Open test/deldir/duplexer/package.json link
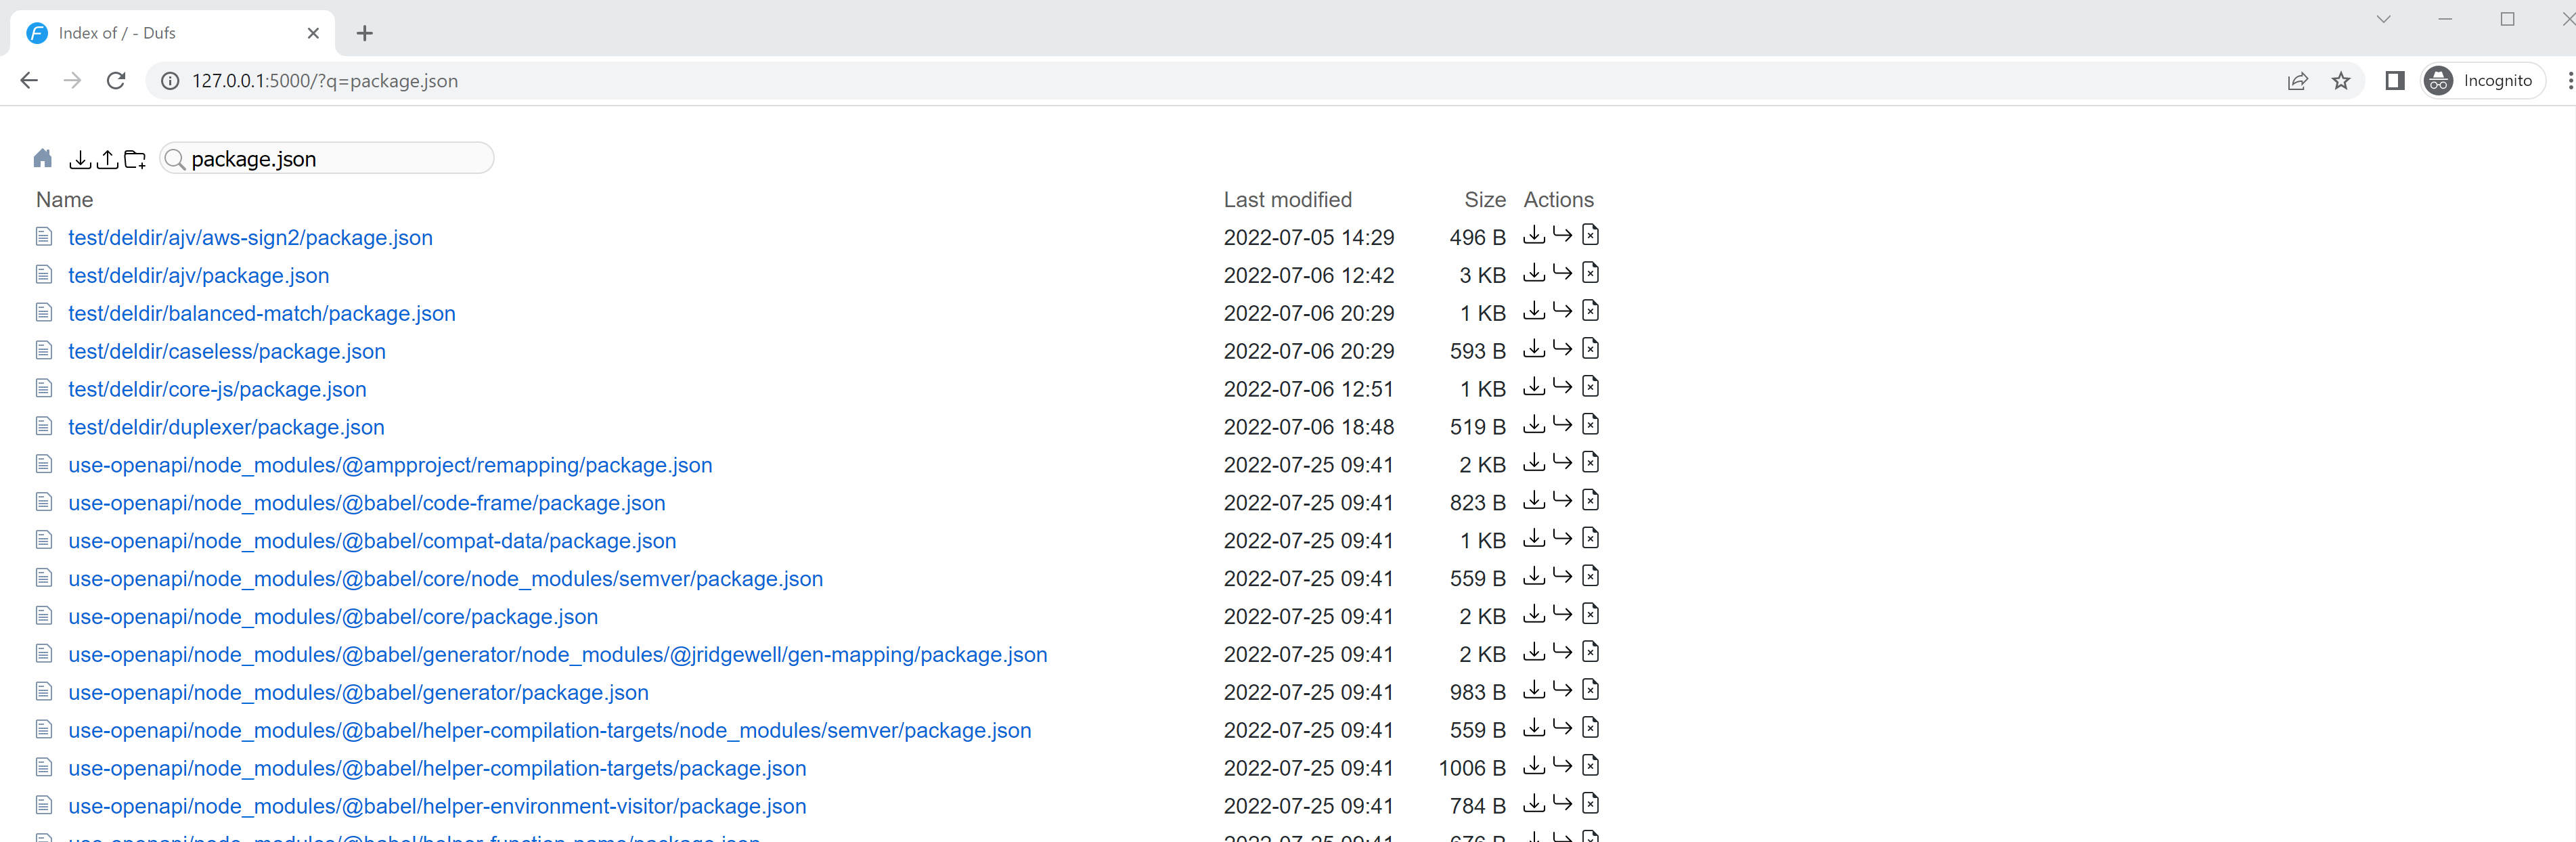This screenshot has width=2576, height=842. 226,427
